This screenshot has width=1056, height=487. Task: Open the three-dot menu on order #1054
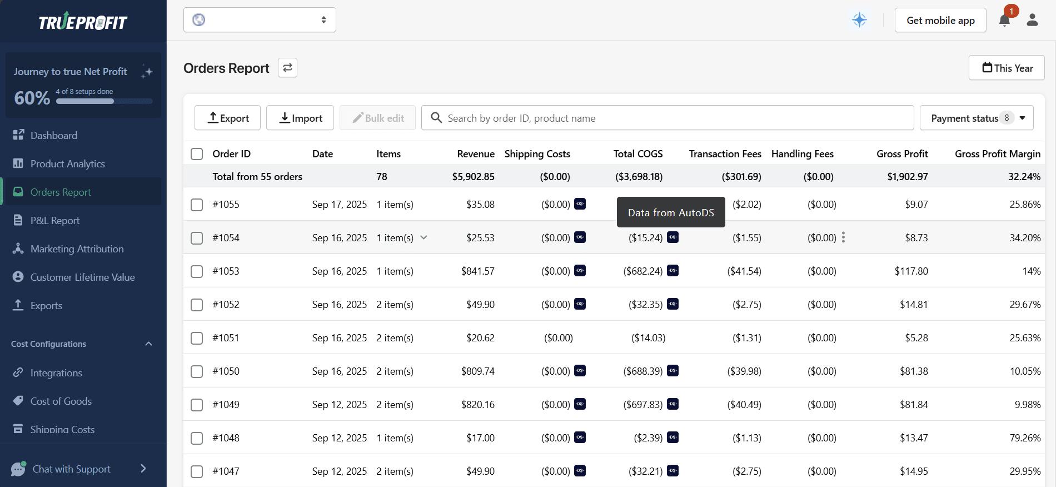click(843, 237)
